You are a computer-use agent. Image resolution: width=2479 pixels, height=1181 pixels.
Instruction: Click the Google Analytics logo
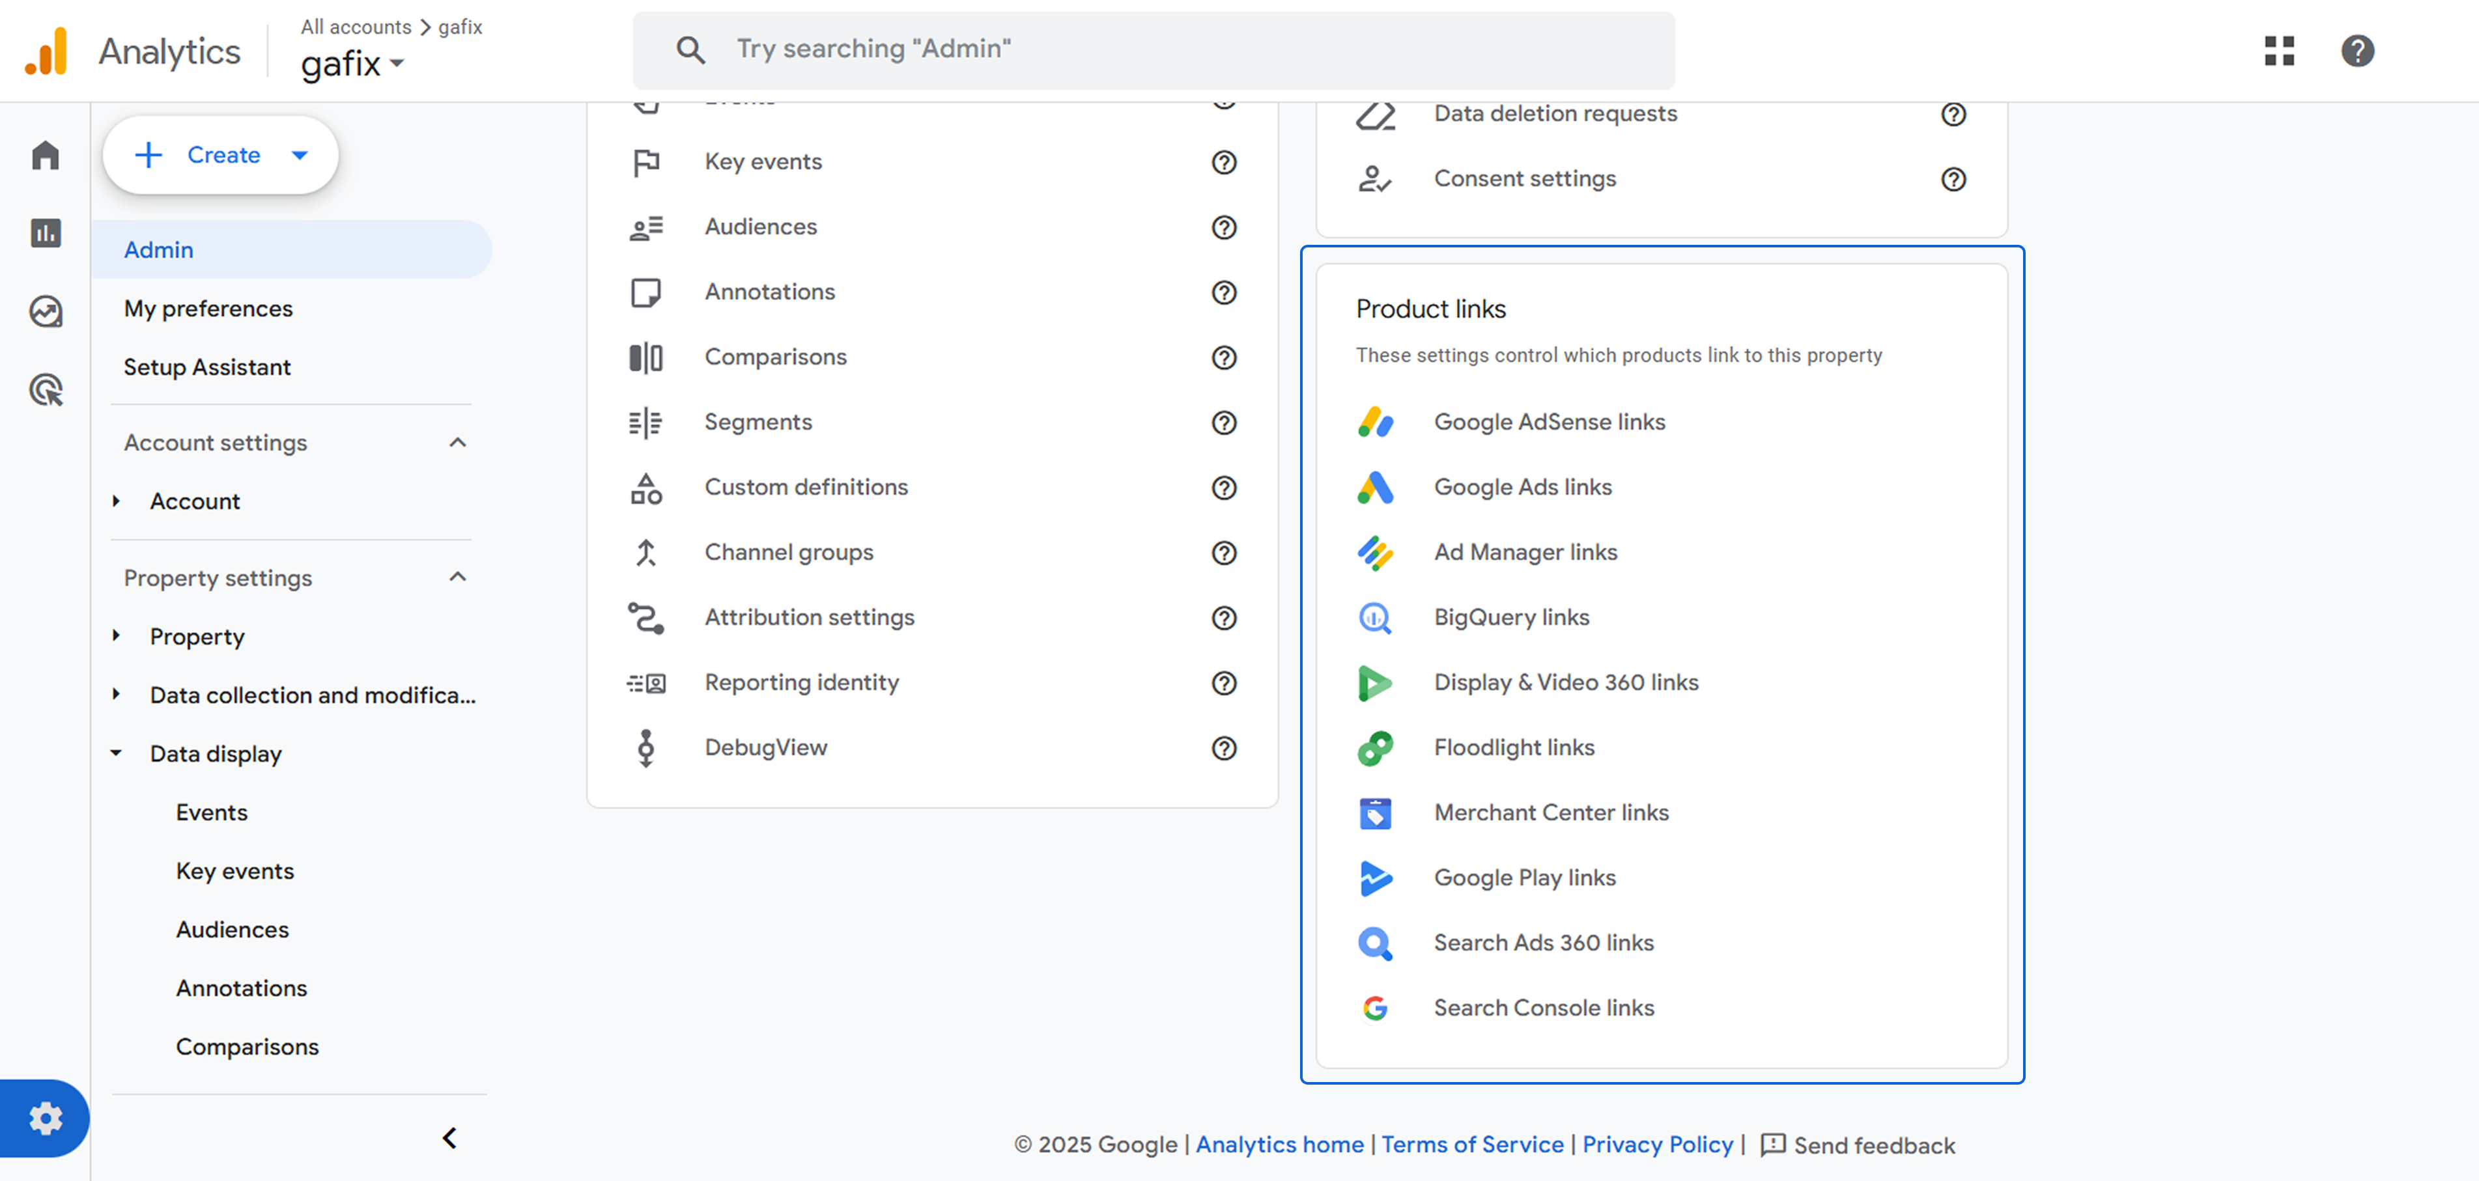pyautogui.click(x=46, y=51)
